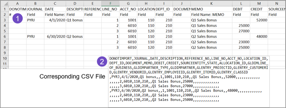This screenshot has height=108, width=286.
Task: Select column M header
Action: 259,3
